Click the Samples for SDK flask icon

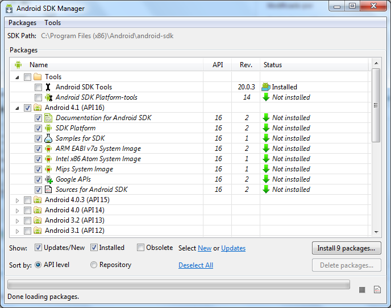point(48,138)
